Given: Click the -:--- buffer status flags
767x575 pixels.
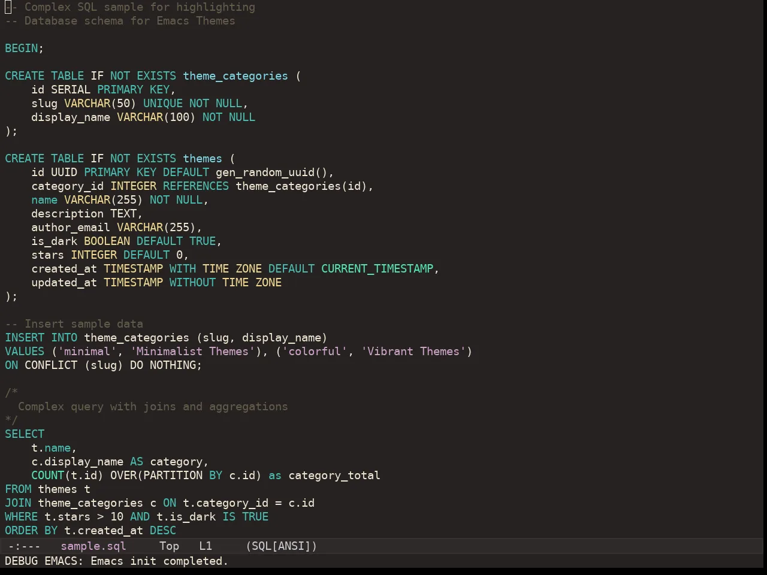Looking at the screenshot, I should click(x=24, y=546).
